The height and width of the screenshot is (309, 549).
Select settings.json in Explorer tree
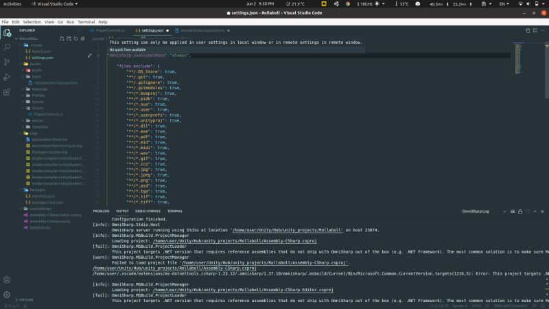[x=43, y=58]
